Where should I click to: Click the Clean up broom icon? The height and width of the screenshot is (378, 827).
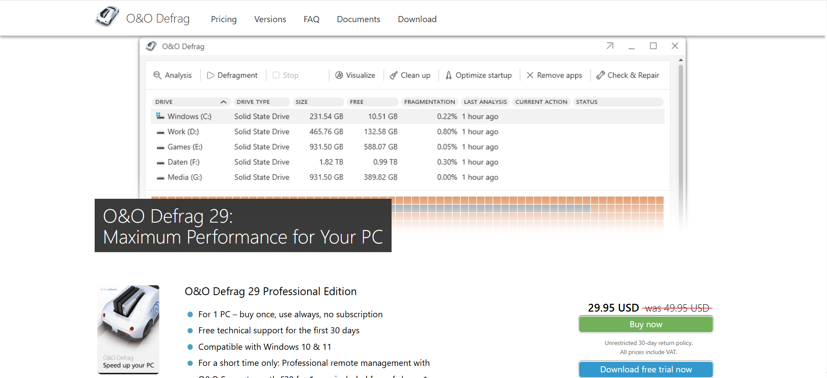click(x=394, y=75)
